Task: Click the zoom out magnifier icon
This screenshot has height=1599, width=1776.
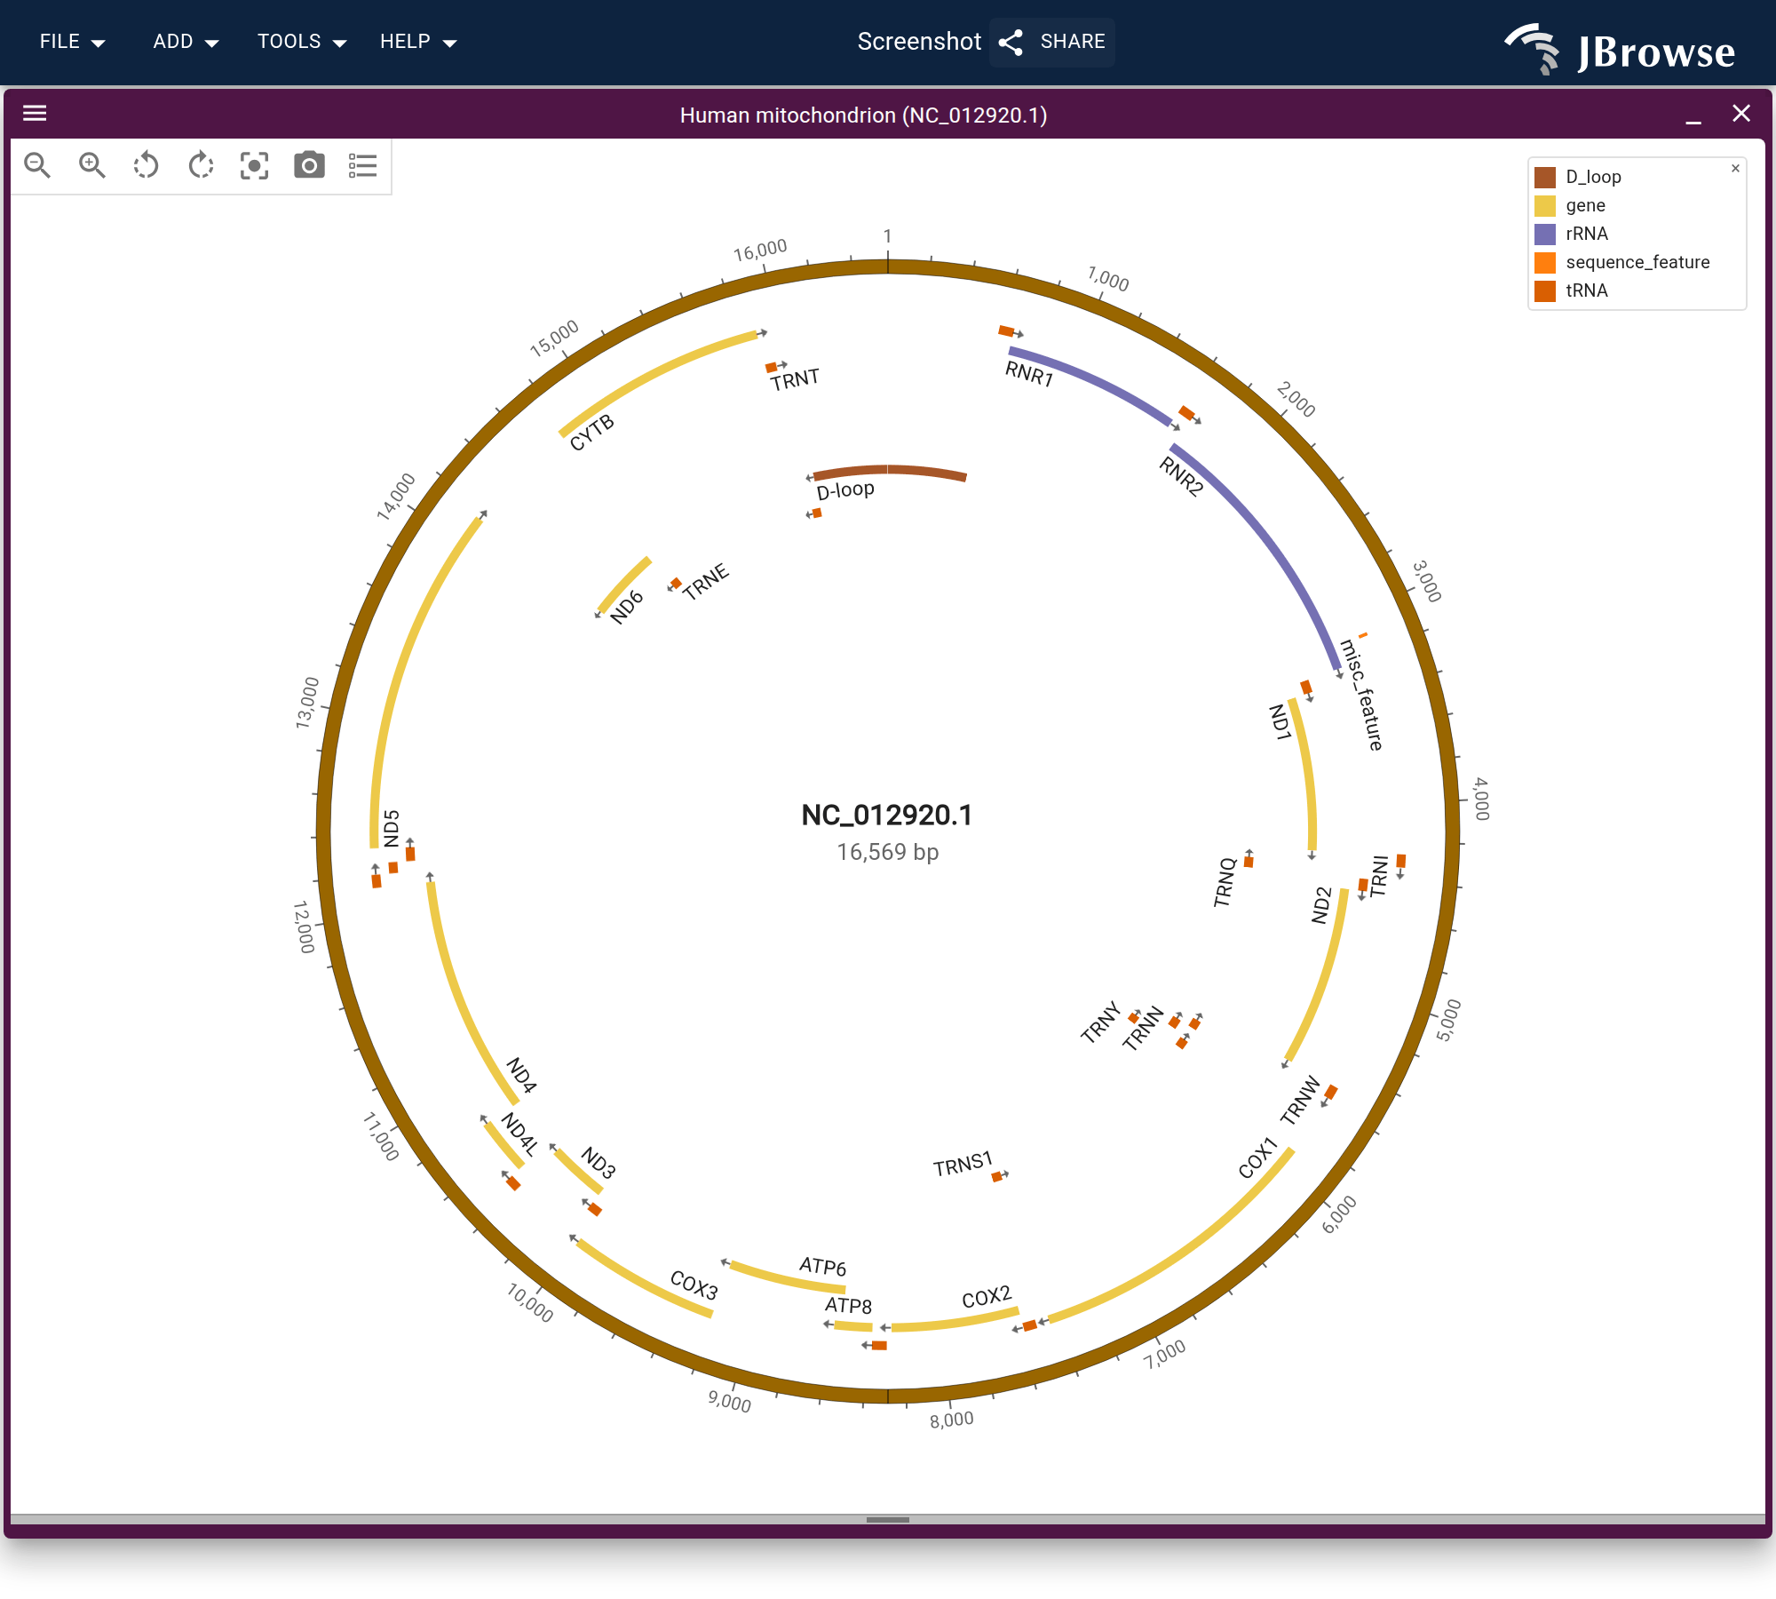Action: (37, 165)
